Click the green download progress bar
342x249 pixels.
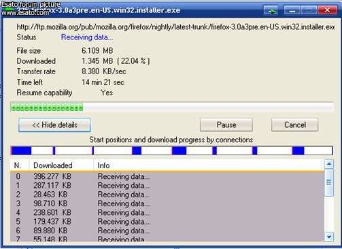click(172, 107)
